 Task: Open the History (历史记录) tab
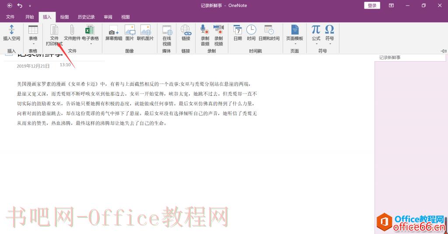click(86, 17)
